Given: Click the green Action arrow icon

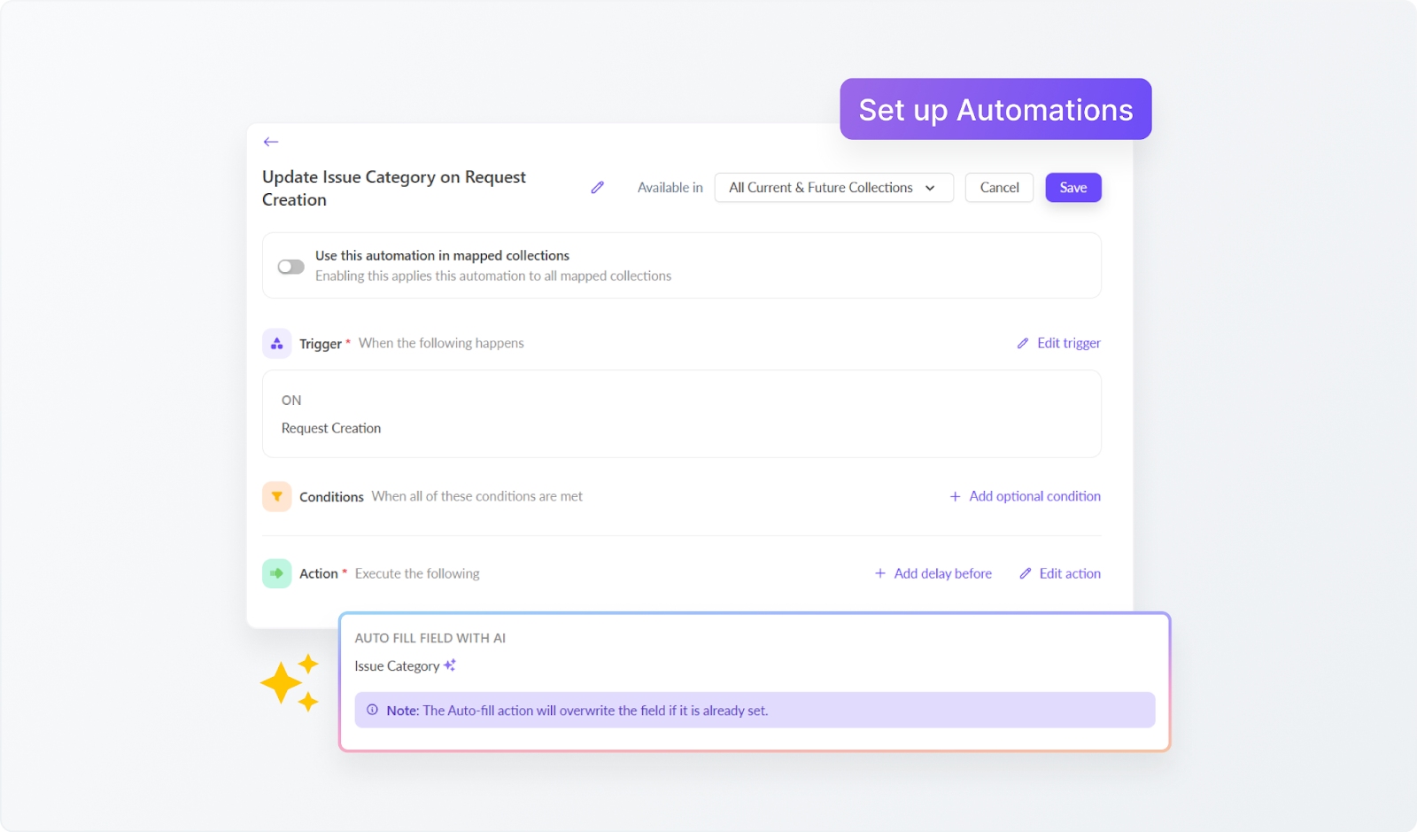Looking at the screenshot, I should click(x=277, y=573).
